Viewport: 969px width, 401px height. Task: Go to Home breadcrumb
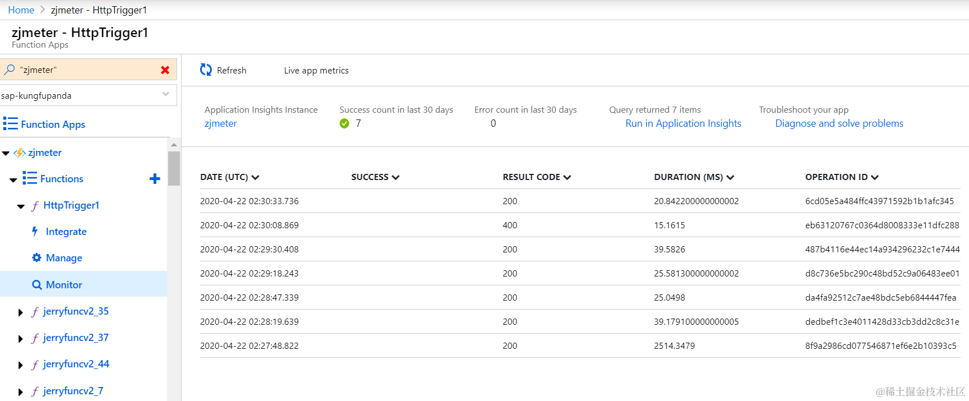[21, 10]
